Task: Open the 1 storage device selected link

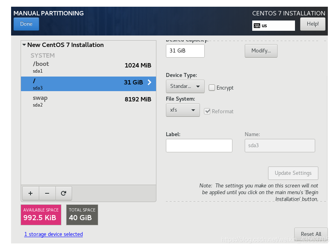Action: click(x=53, y=234)
